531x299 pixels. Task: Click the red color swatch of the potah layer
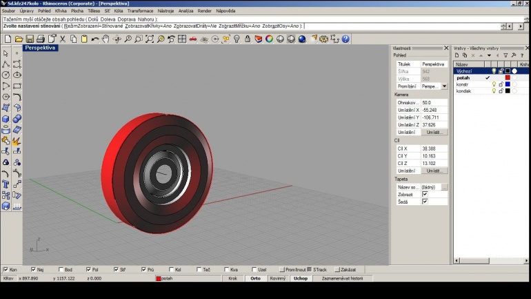[508, 77]
